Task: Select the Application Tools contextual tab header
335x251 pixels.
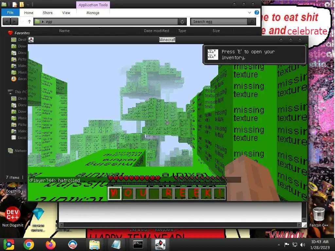Action: click(x=93, y=5)
